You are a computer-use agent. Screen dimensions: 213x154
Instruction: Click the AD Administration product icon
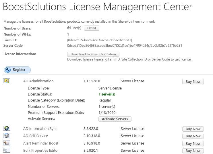[x=7, y=81]
